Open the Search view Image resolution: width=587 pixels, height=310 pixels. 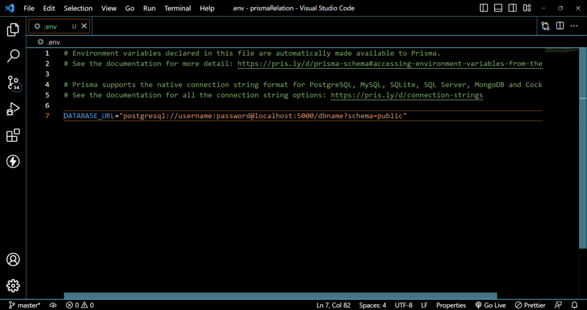(x=13, y=56)
